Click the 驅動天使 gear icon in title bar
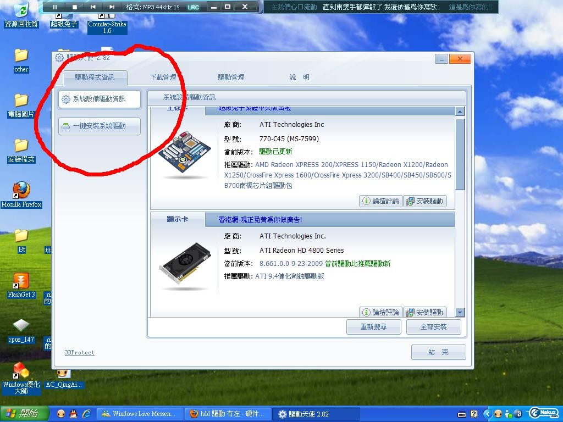The image size is (563, 422). (59, 57)
